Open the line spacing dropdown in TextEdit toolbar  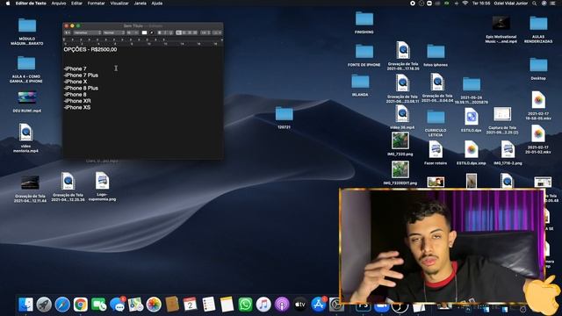tap(205, 32)
